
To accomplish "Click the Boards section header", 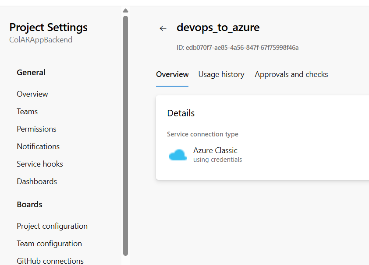I will (29, 205).
